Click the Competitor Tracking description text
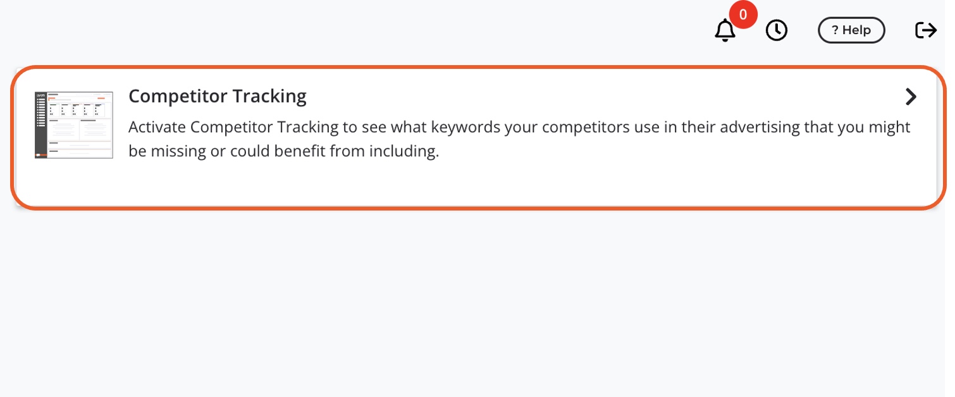The height and width of the screenshot is (397, 955). coord(519,139)
